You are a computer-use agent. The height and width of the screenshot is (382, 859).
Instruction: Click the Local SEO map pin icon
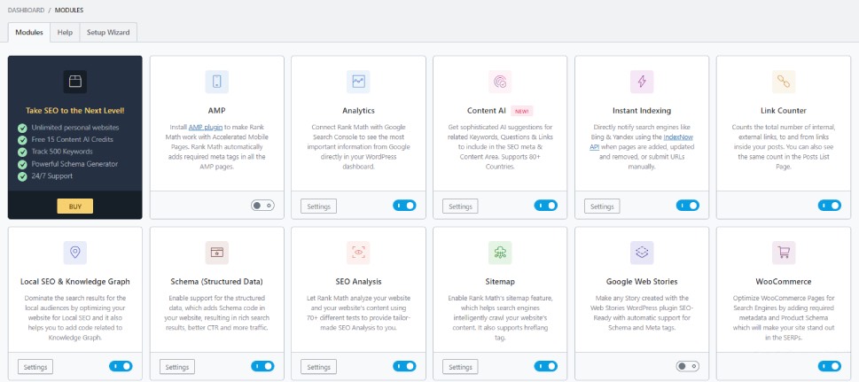pyautogui.click(x=74, y=253)
